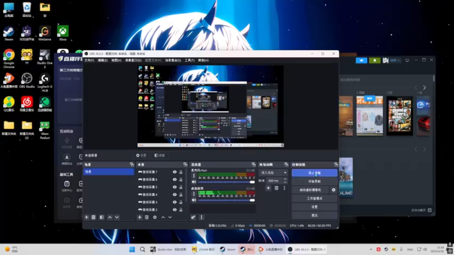Open 文件(F) menu in OBS
The image size is (454, 255).
pyautogui.click(x=89, y=61)
